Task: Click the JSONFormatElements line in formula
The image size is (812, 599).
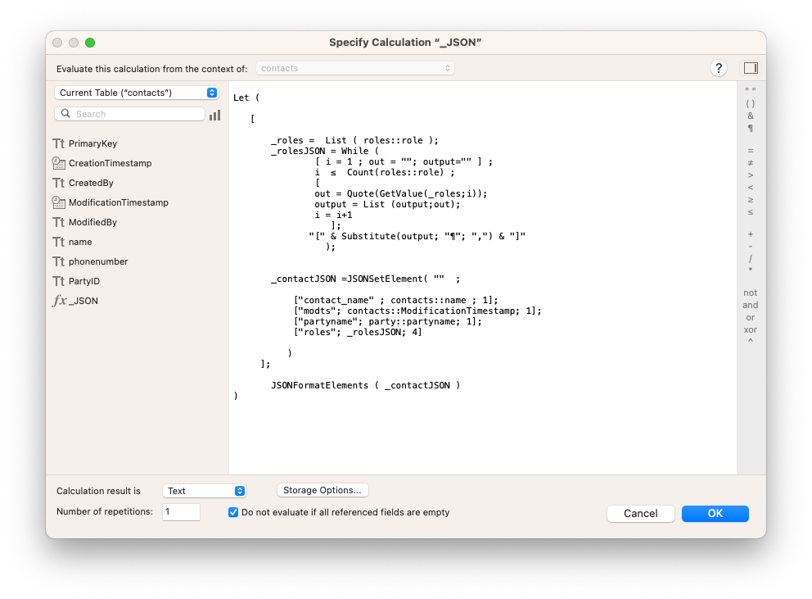Action: (x=366, y=385)
